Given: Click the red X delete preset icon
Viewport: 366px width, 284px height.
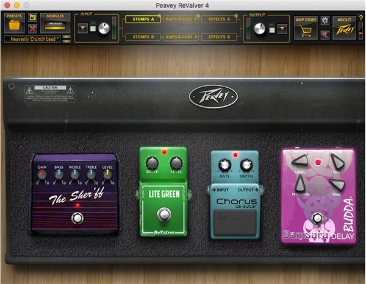Looking at the screenshot, I should [x=33, y=29].
